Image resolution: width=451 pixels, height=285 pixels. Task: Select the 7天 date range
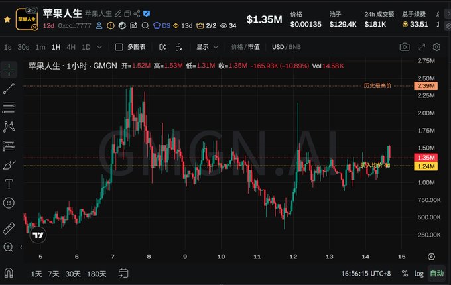54,274
